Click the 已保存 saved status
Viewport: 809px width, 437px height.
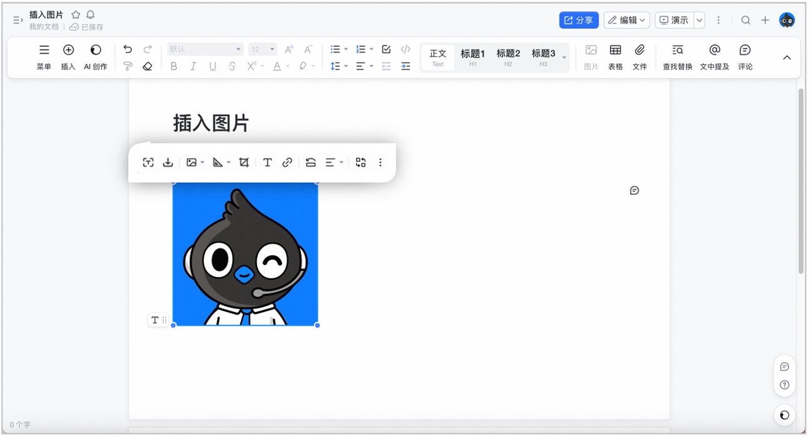coord(86,27)
